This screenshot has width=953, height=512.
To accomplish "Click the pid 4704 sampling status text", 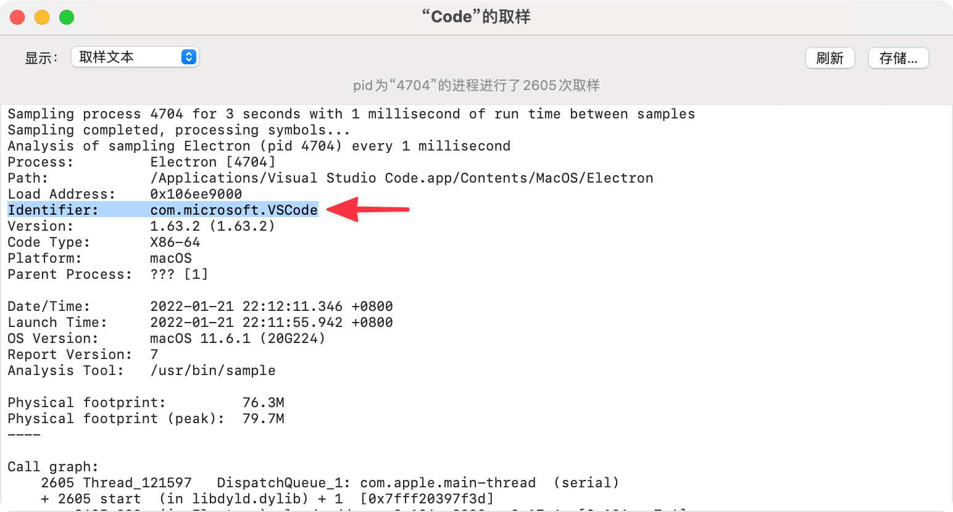I will 476,86.
